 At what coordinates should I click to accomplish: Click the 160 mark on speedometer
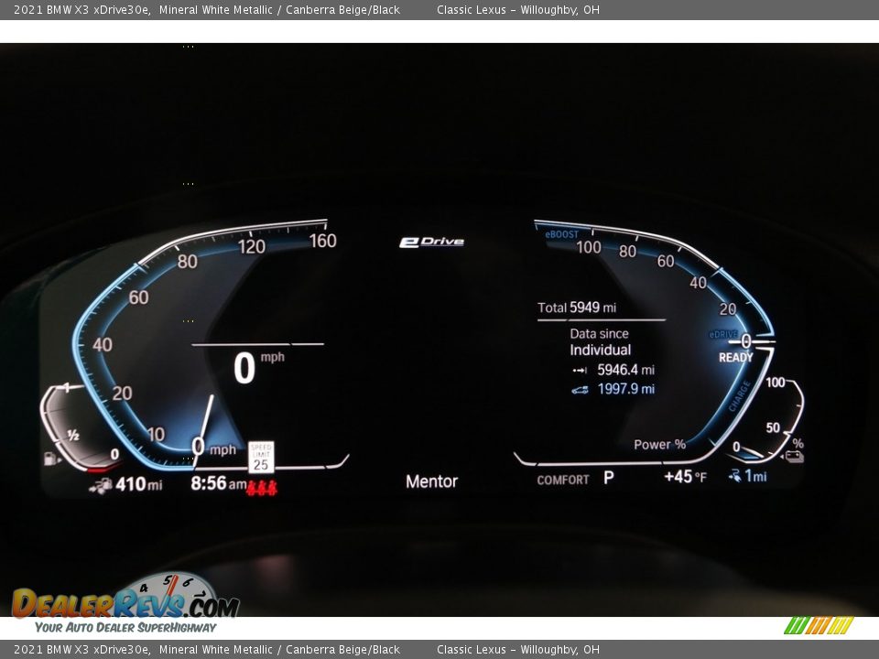point(323,241)
